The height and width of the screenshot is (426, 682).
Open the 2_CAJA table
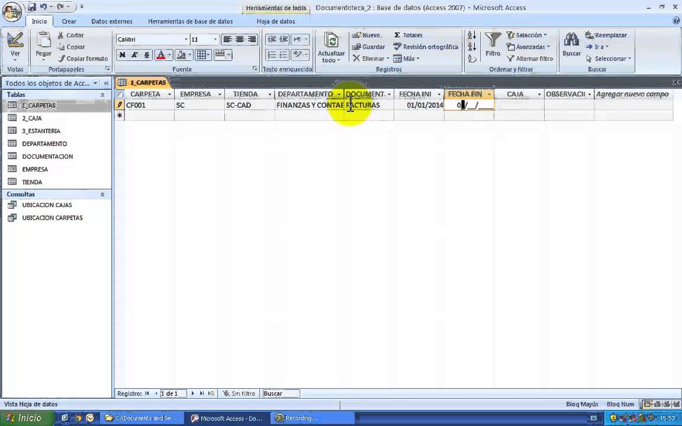pos(32,118)
